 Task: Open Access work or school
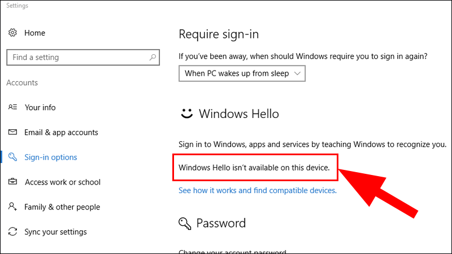point(63,182)
